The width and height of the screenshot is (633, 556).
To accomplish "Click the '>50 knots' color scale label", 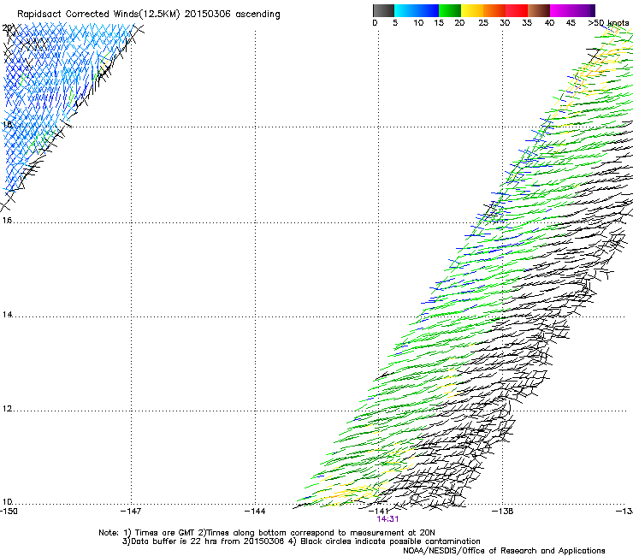I will click(x=608, y=23).
